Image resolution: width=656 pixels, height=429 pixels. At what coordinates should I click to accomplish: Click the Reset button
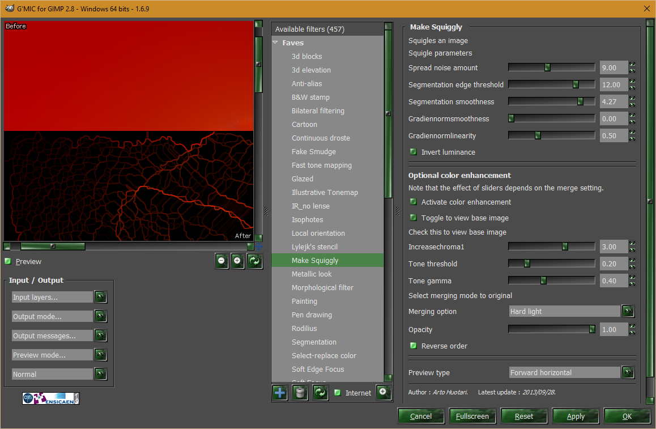coord(524,416)
